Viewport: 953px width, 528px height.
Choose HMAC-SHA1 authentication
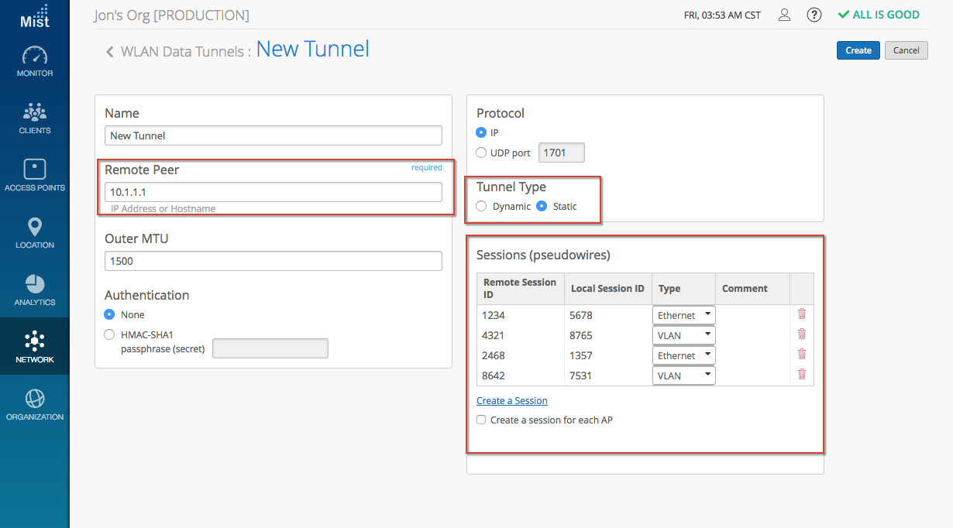pyautogui.click(x=109, y=334)
